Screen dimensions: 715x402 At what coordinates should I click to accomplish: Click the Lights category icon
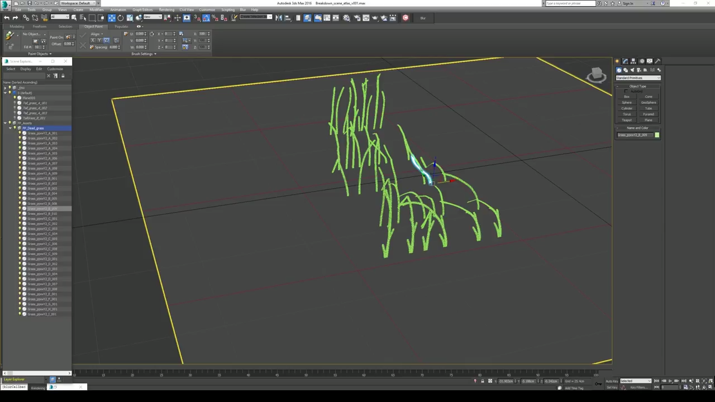pyautogui.click(x=632, y=70)
